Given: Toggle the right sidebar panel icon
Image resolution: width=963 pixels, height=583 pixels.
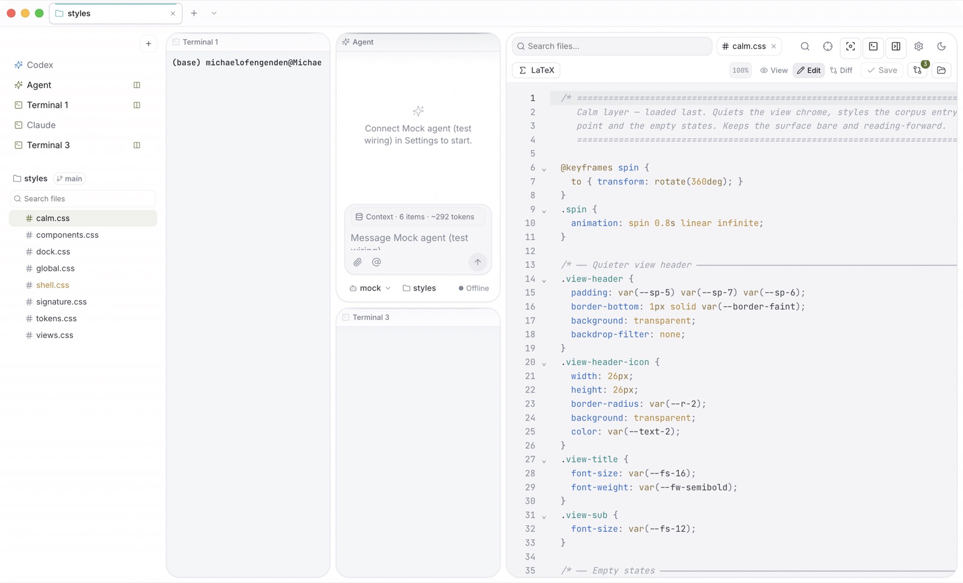Looking at the screenshot, I should (896, 46).
